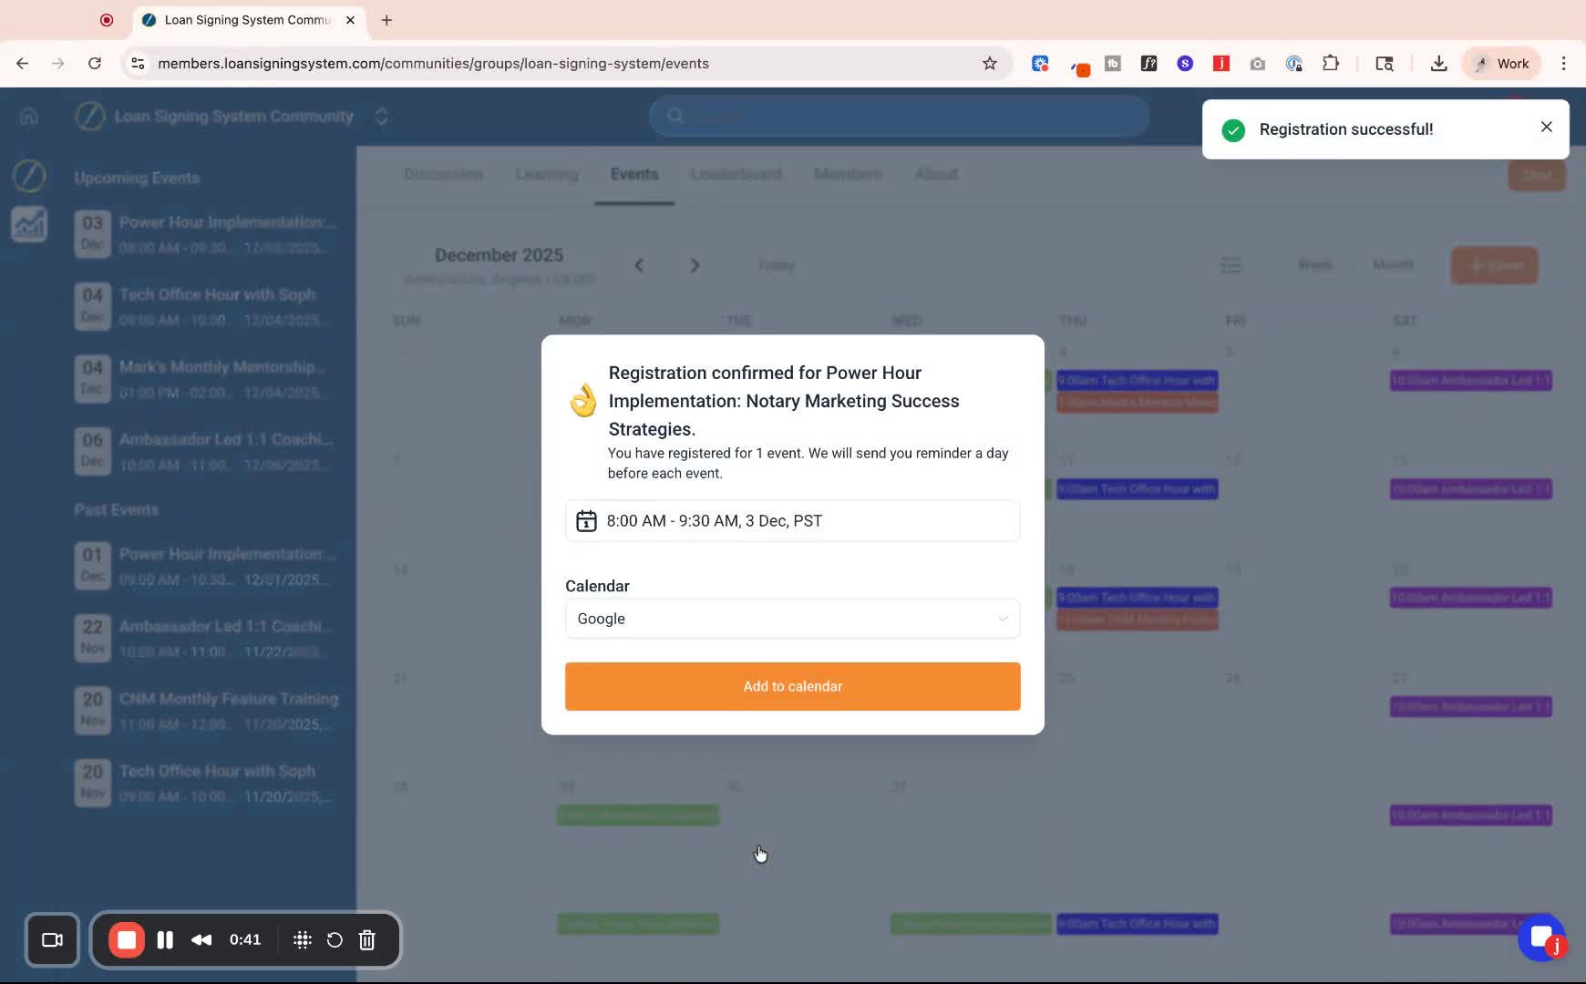Viewport: 1586px width, 984px height.
Task: Click the camera extension icon
Action: [1258, 63]
